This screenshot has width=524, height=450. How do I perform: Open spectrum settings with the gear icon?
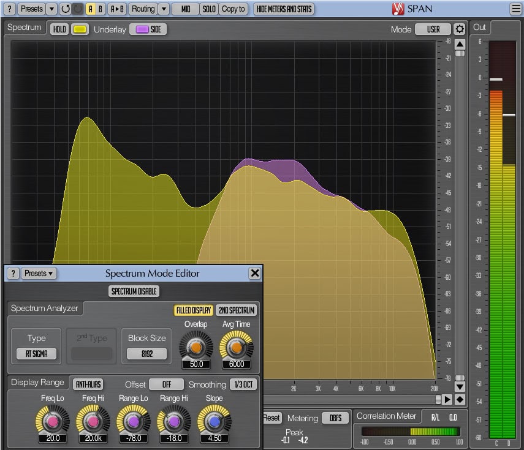click(460, 29)
